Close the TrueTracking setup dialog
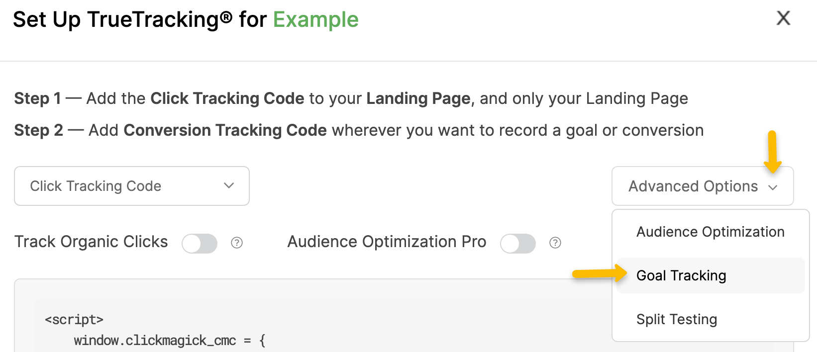Viewport: 817px width, 352px height. [783, 18]
